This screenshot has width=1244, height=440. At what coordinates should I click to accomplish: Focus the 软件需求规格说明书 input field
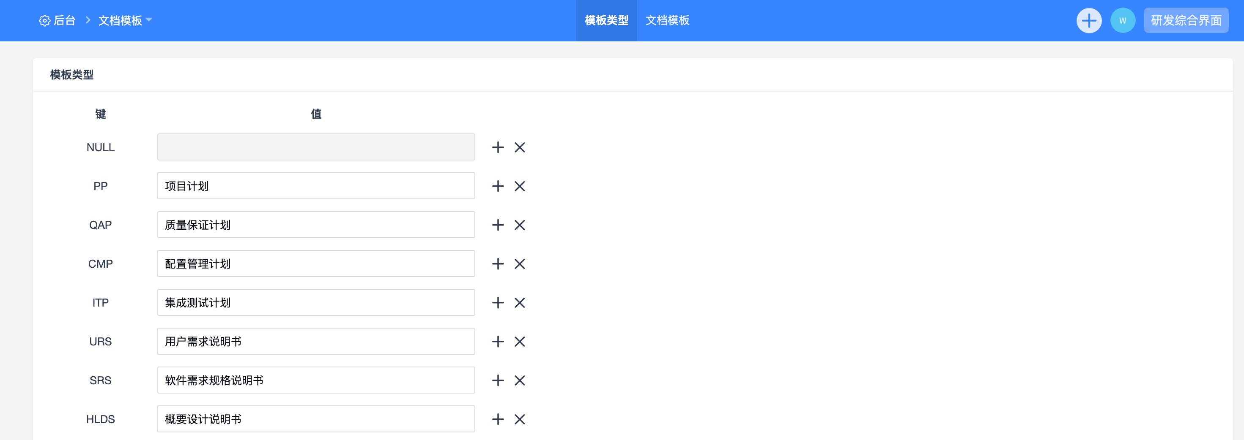click(316, 380)
